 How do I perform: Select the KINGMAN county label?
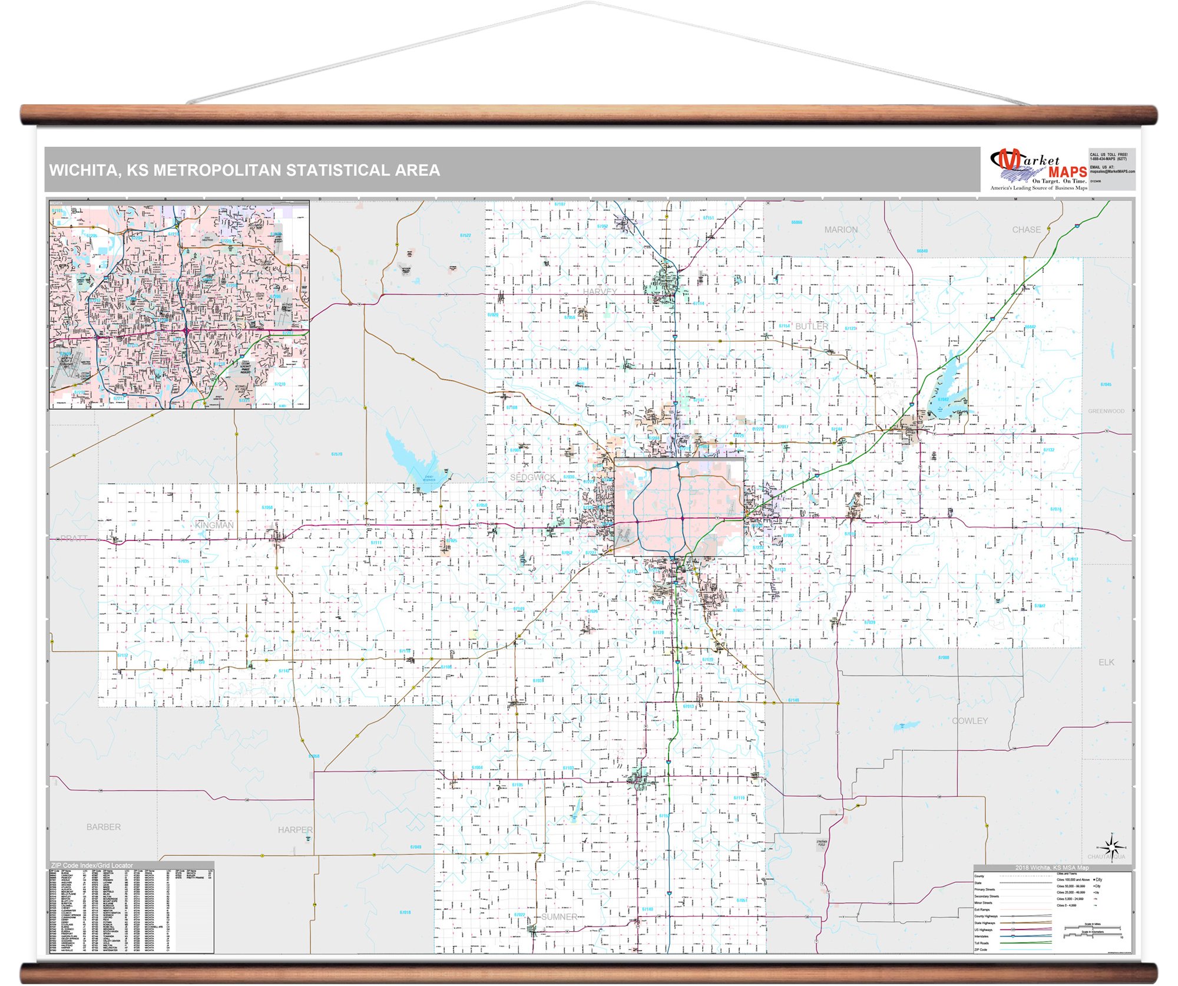[214, 525]
